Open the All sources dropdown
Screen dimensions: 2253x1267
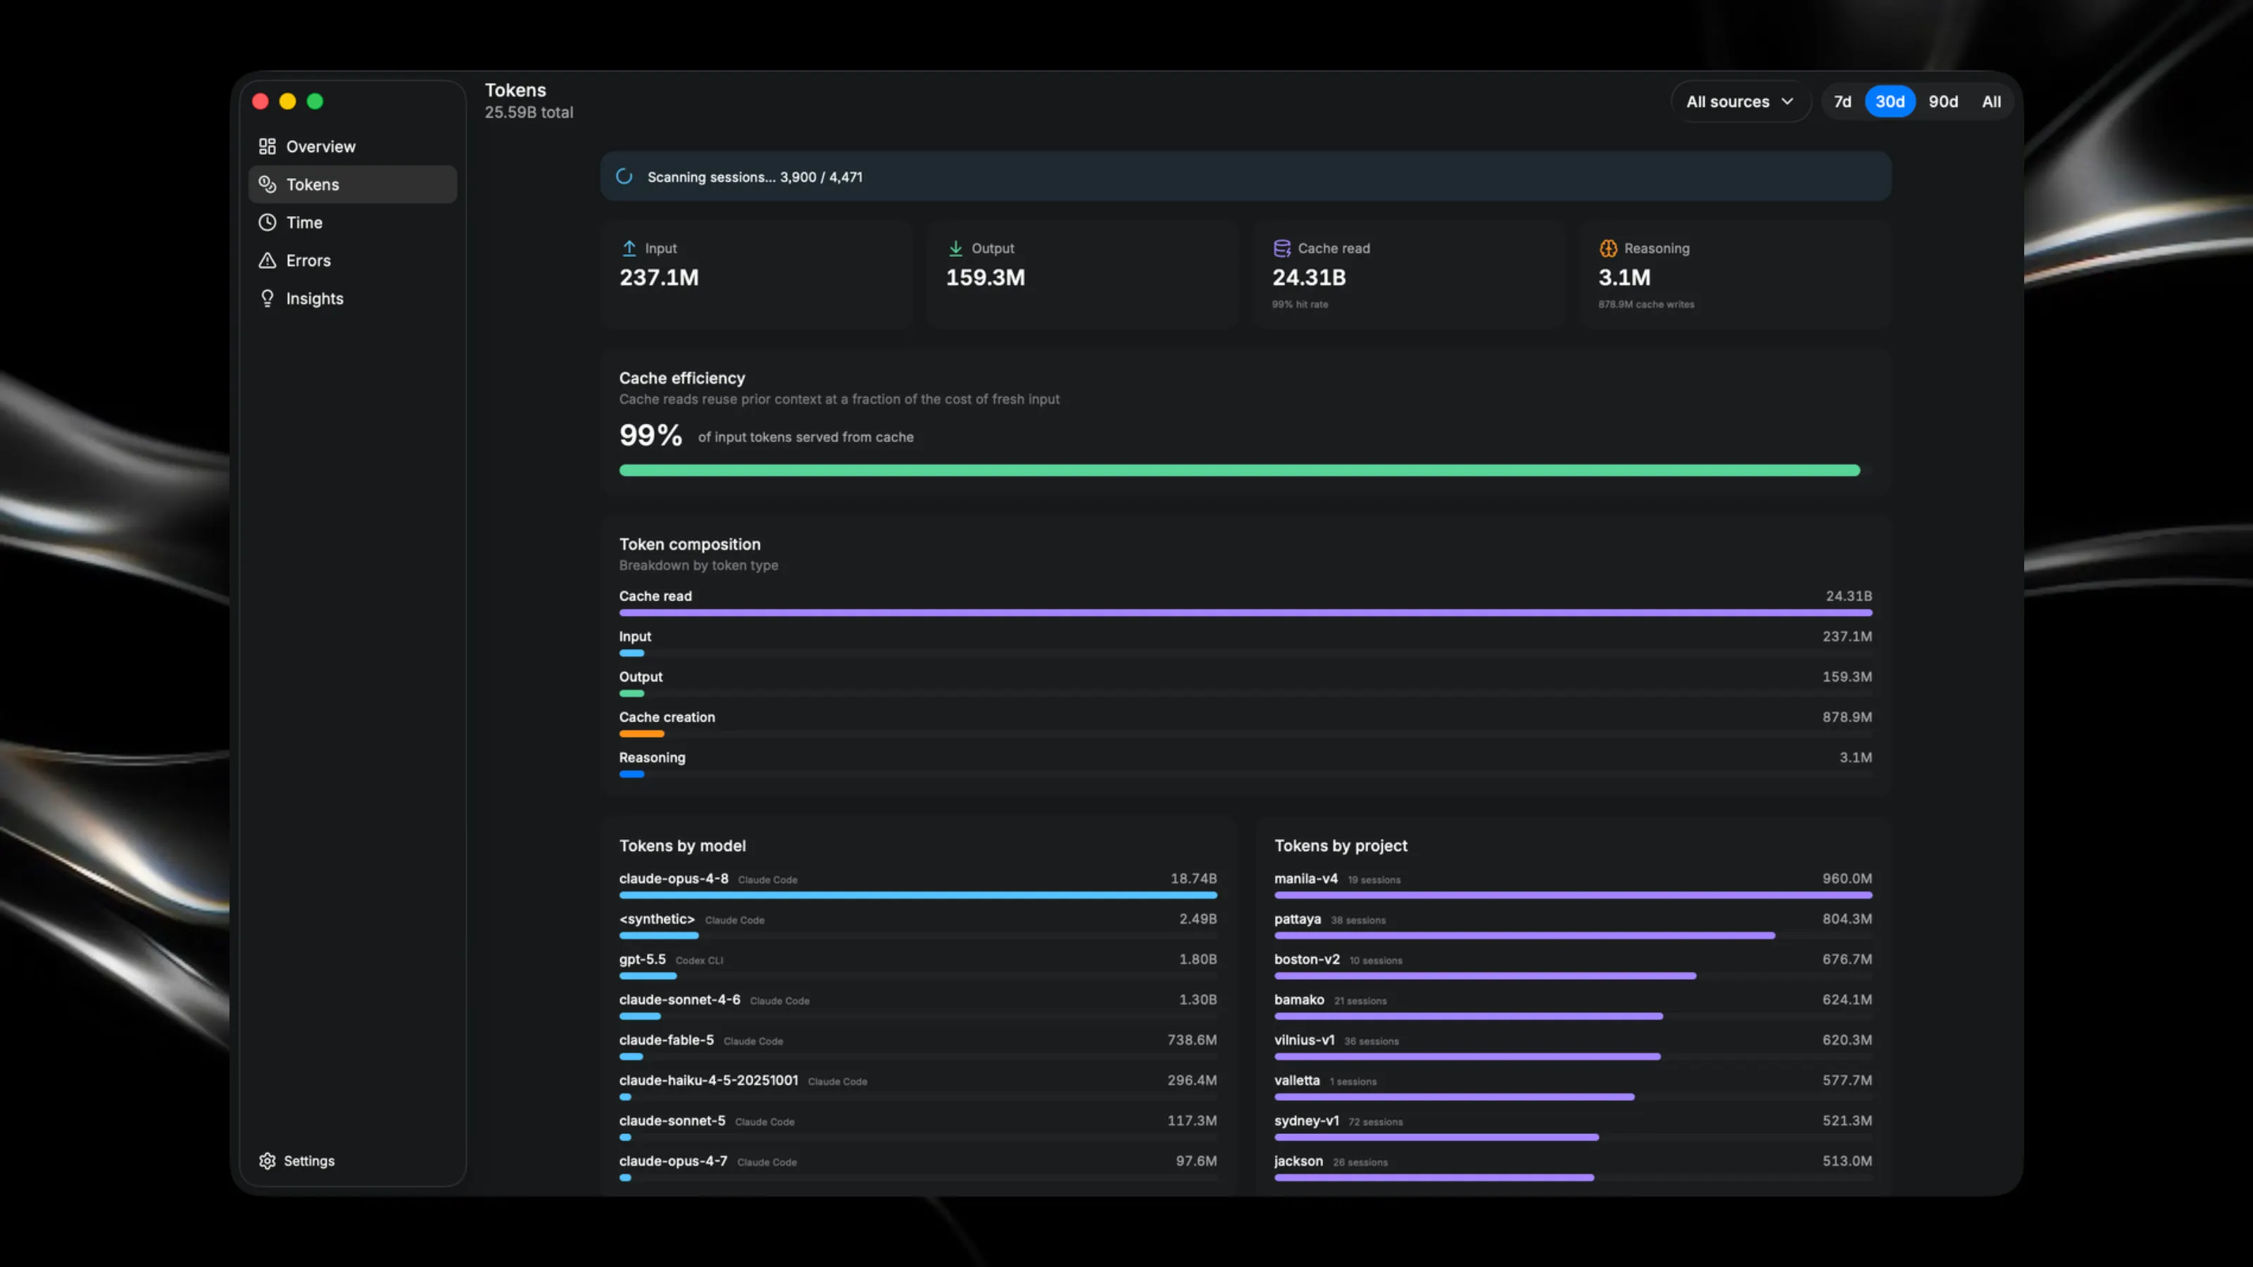(1740, 101)
